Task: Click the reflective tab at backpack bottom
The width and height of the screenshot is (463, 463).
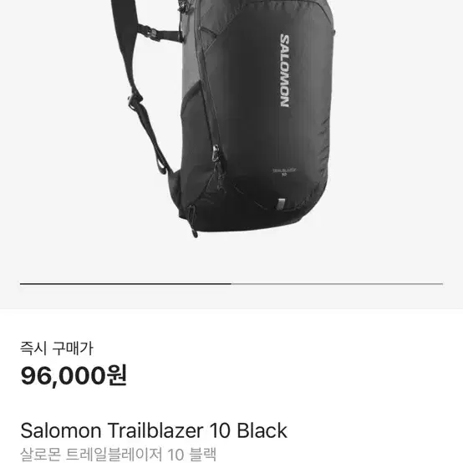Action: point(282,204)
